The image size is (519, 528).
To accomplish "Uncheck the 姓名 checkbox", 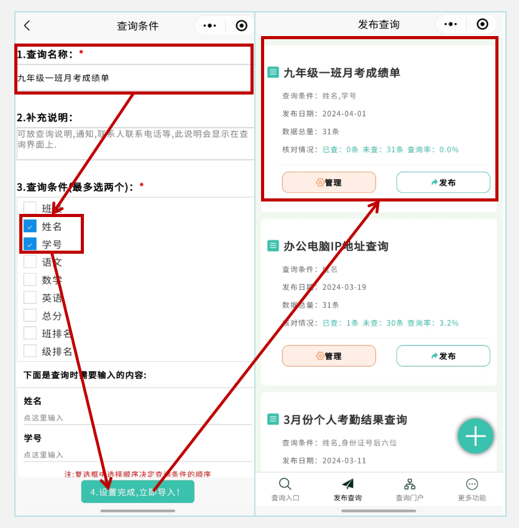I will (x=30, y=226).
